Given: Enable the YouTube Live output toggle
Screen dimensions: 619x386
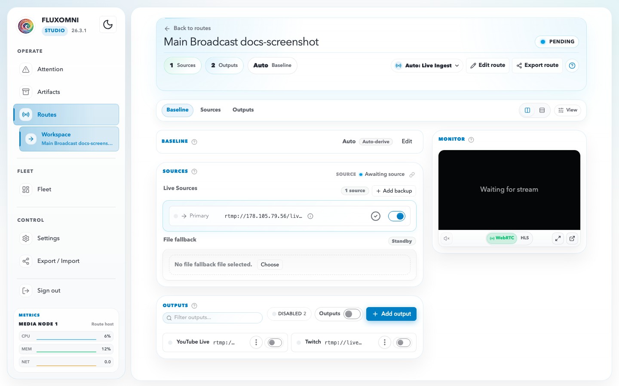Looking at the screenshot, I should (275, 343).
